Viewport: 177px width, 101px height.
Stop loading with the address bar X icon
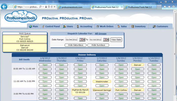(54, 7)
